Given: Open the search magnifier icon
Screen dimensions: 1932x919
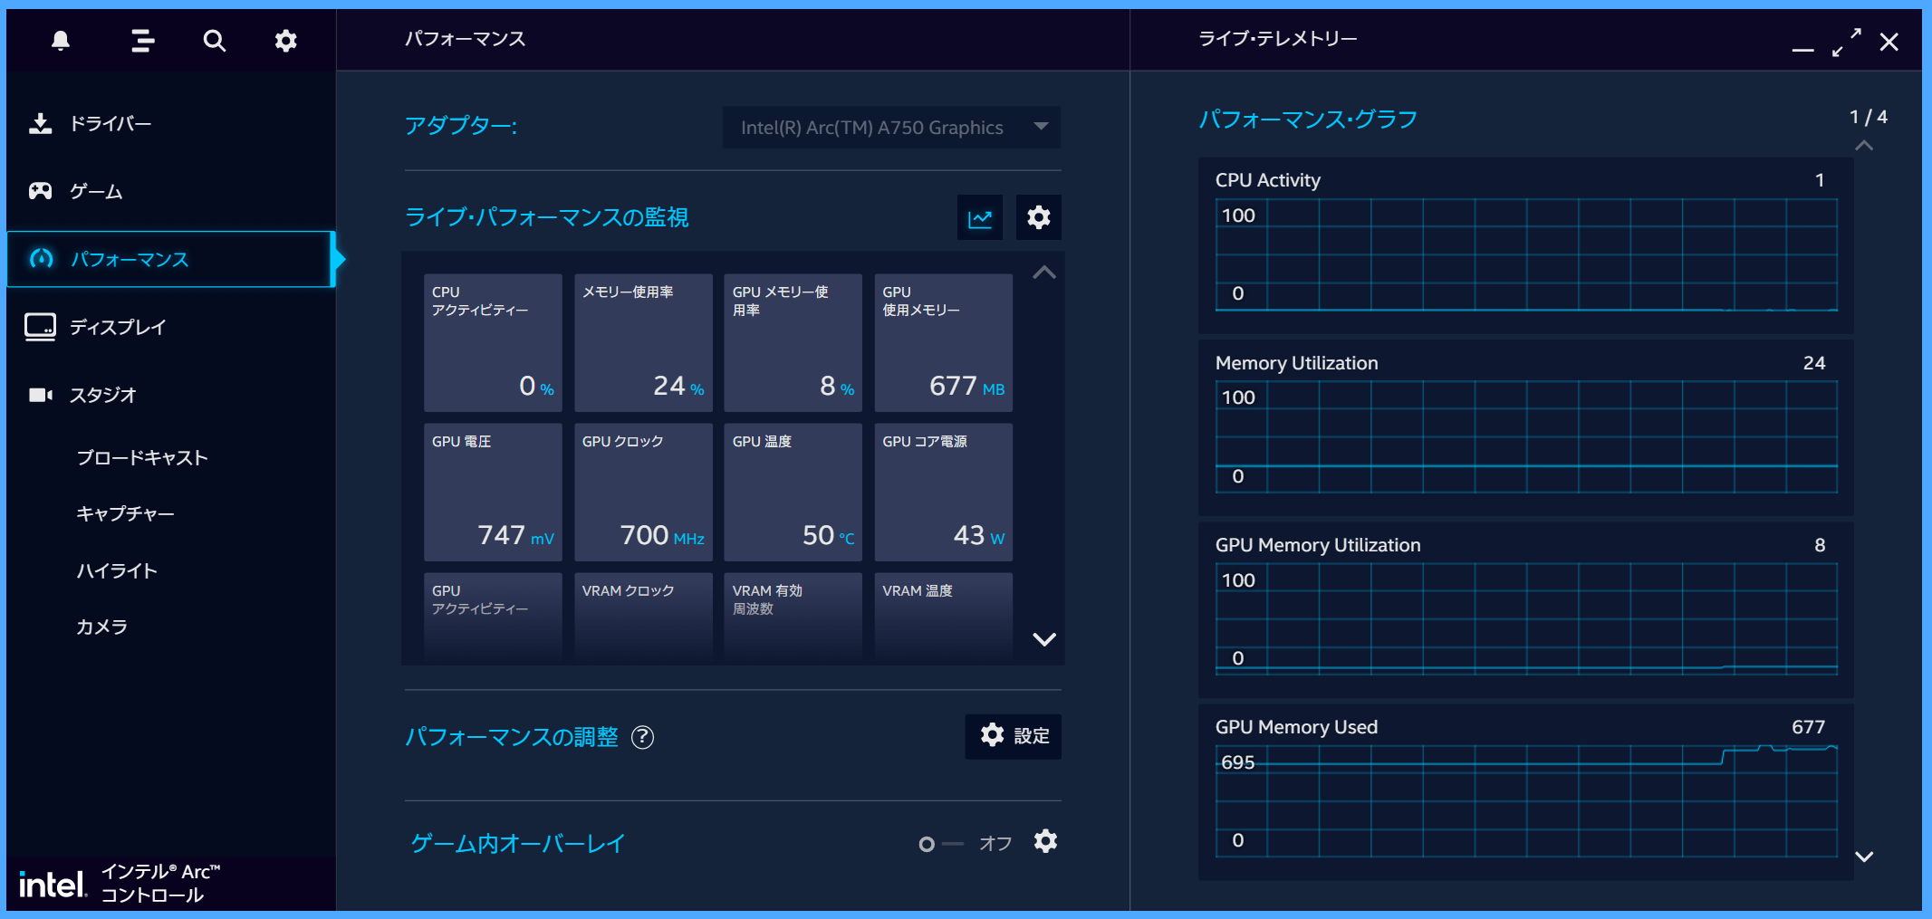Looking at the screenshot, I should [x=214, y=41].
